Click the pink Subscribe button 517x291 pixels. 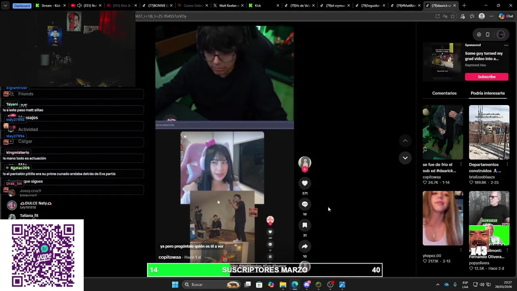pos(486,77)
